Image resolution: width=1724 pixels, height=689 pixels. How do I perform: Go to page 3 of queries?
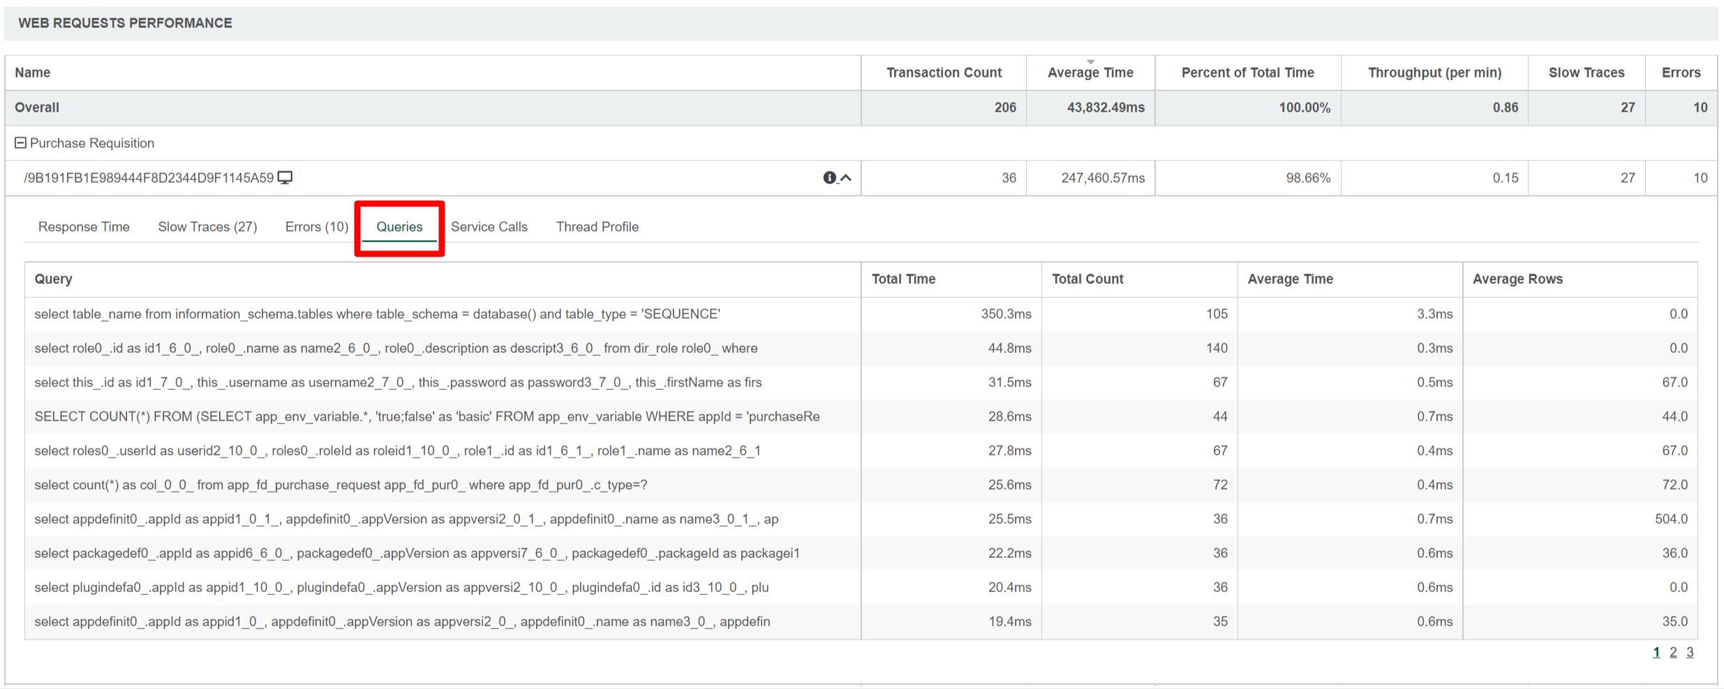(x=1690, y=652)
